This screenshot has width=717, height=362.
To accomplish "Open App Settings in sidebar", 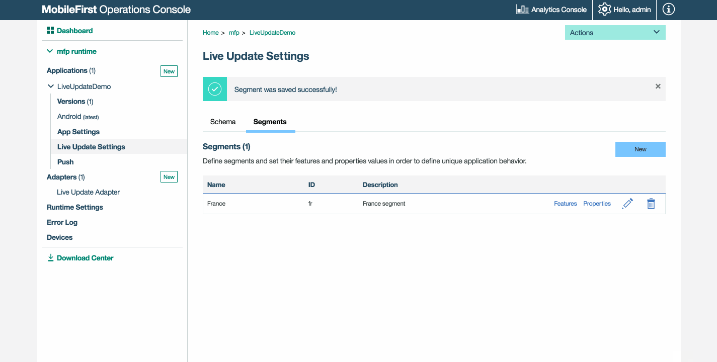I will click(x=78, y=132).
